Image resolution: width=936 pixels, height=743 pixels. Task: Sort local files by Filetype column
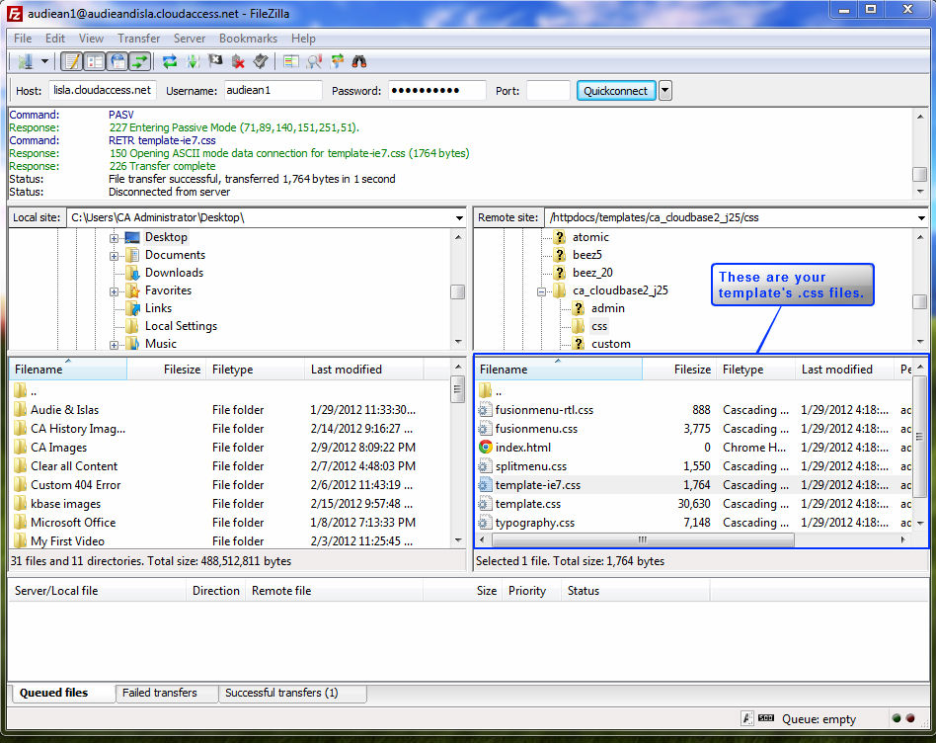point(255,370)
